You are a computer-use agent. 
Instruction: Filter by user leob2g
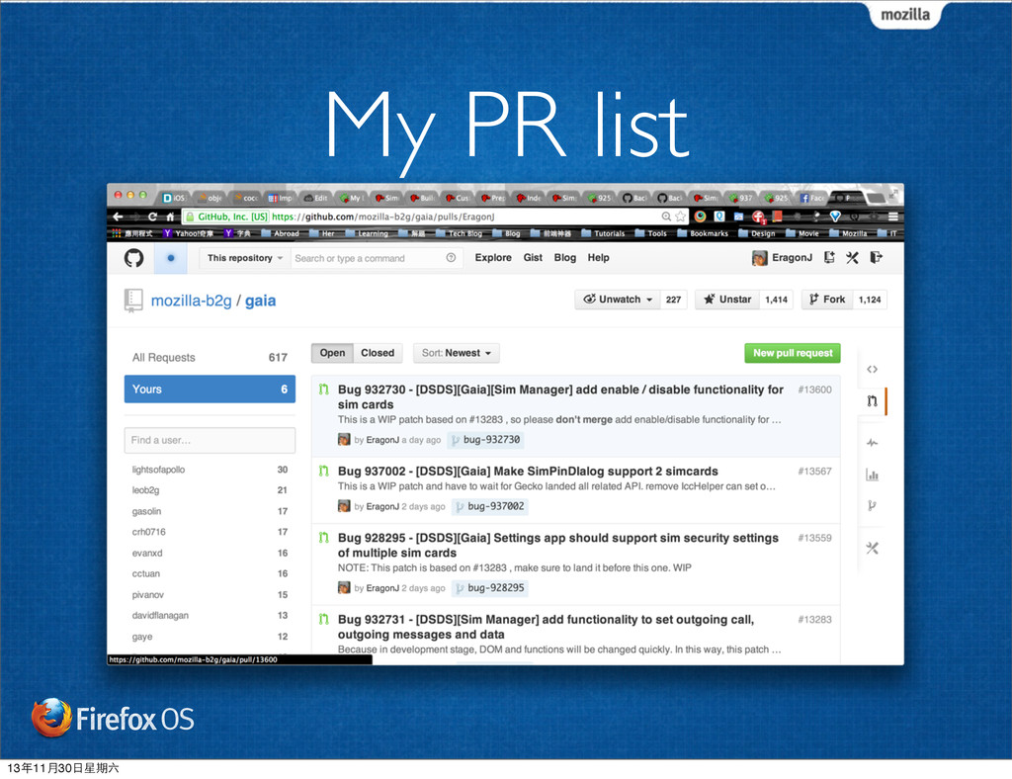[145, 490]
